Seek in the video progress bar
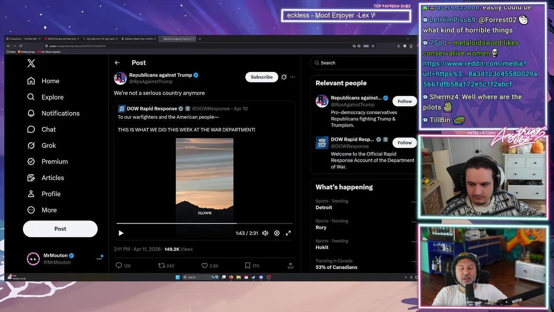The image size is (554, 312). [205, 224]
